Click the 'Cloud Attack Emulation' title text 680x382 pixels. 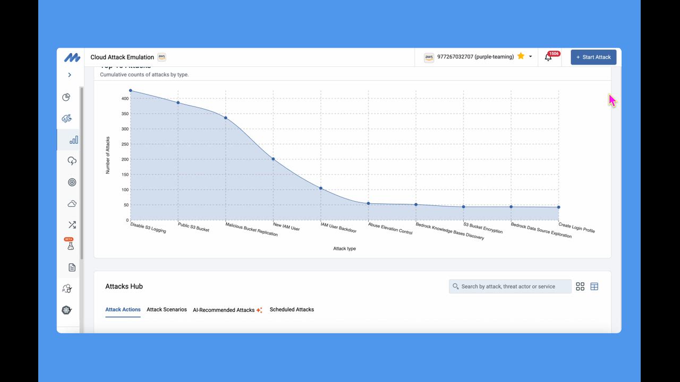coord(122,57)
